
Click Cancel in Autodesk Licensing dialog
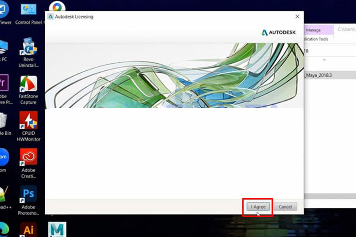coord(285,207)
